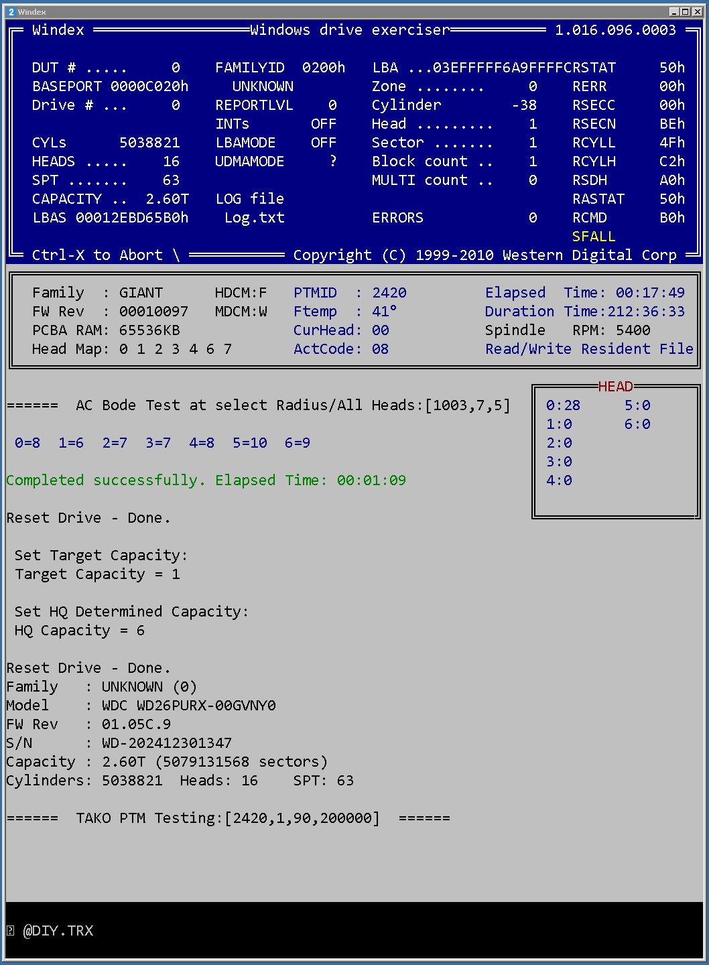Click head entry 6:0 in HEAD box

pyautogui.click(x=637, y=424)
